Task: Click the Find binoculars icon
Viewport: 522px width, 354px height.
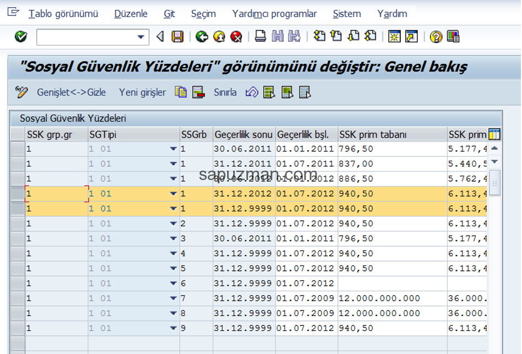Action: pyautogui.click(x=277, y=36)
